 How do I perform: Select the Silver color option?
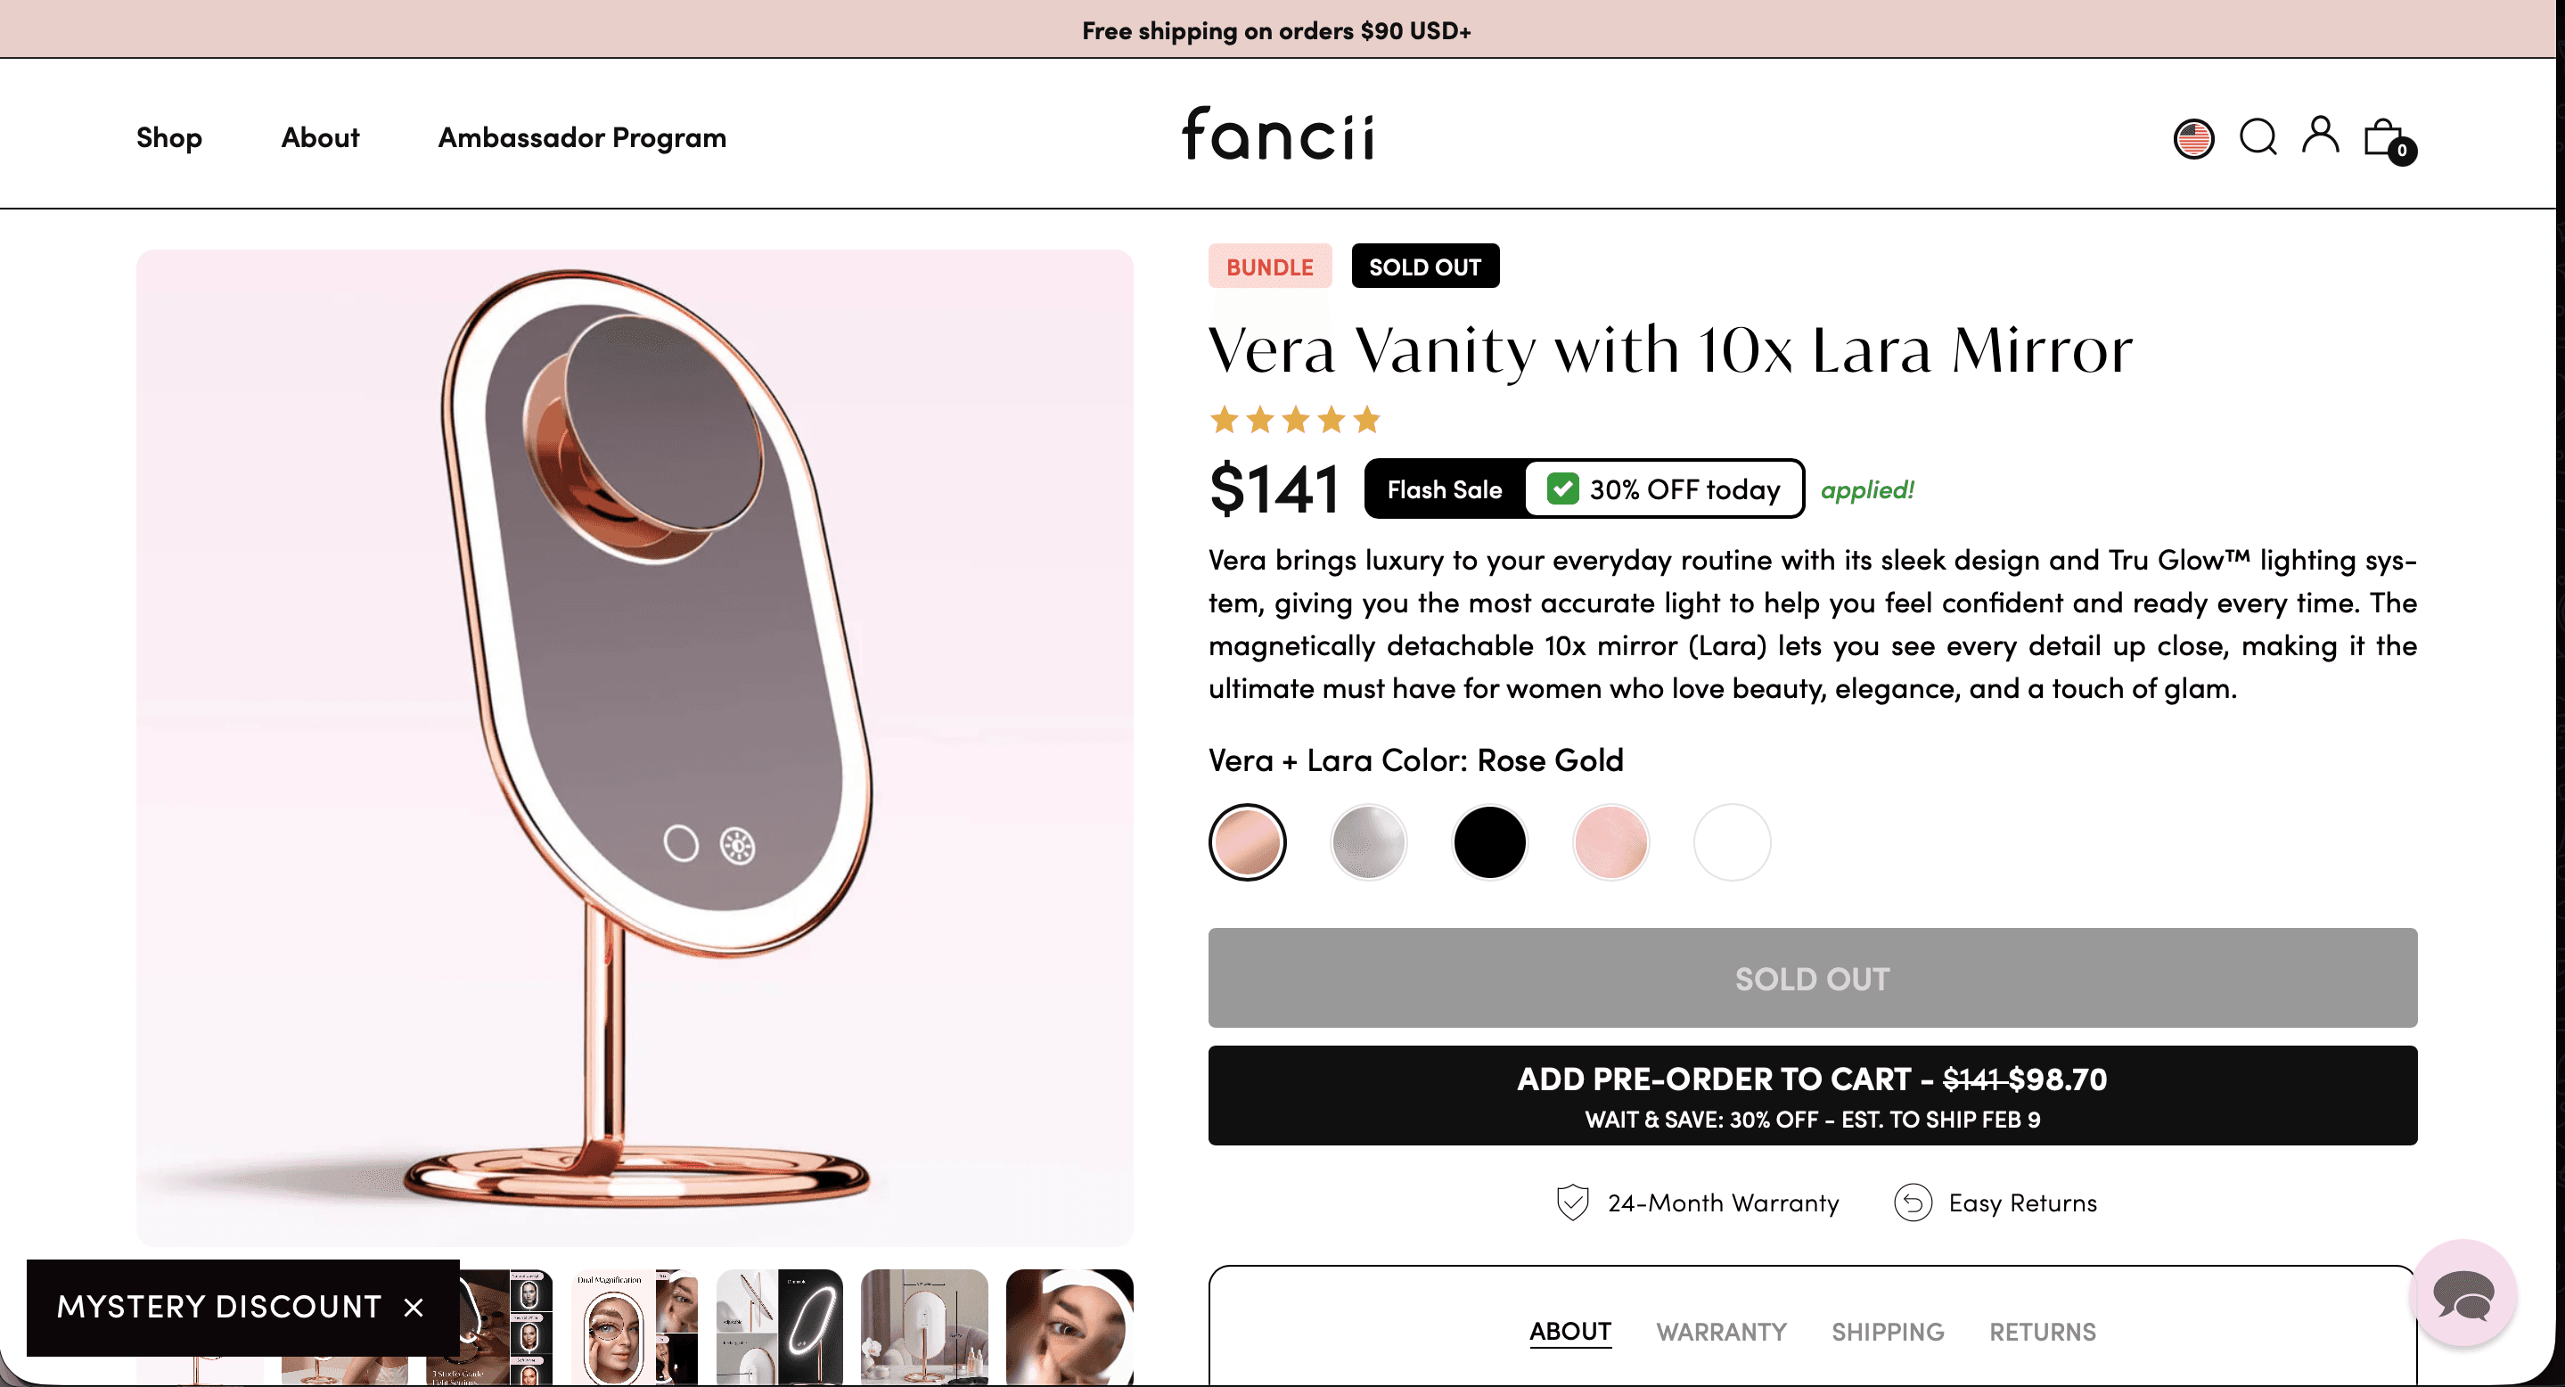pos(1368,841)
